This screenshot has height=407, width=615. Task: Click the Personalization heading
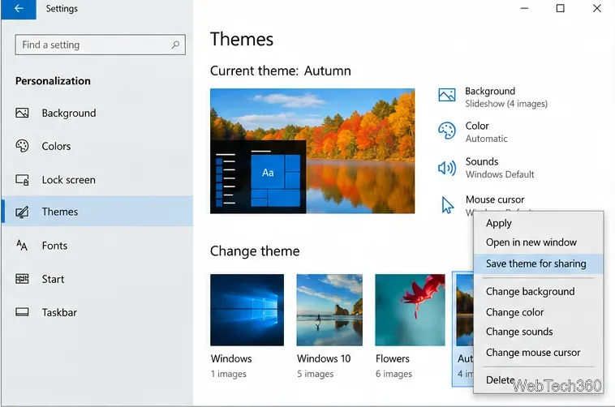(x=53, y=81)
